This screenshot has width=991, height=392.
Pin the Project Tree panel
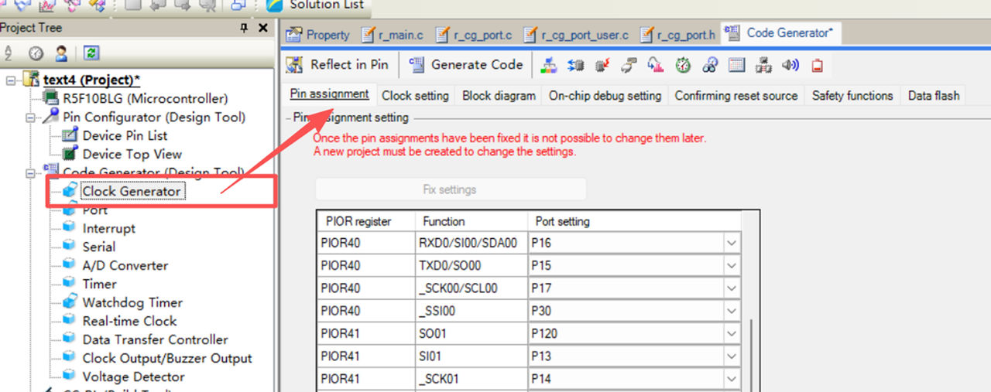(x=244, y=28)
